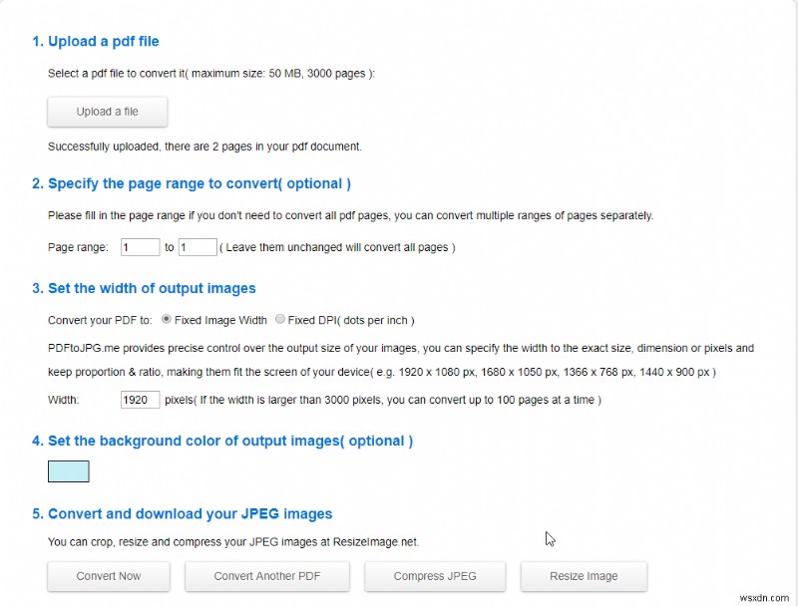Viewport: 798px width, 606px height.
Task: Click the Upload a file button
Action: (x=107, y=112)
